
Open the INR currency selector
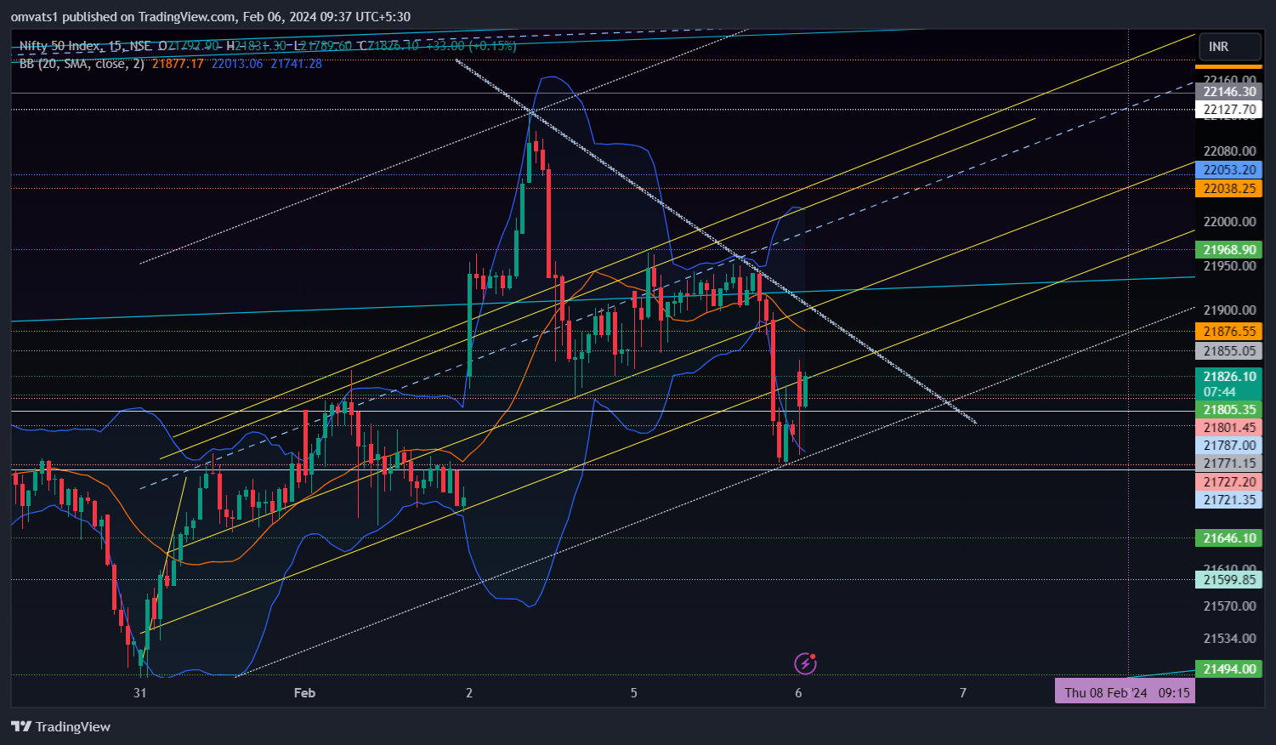pyautogui.click(x=1228, y=47)
